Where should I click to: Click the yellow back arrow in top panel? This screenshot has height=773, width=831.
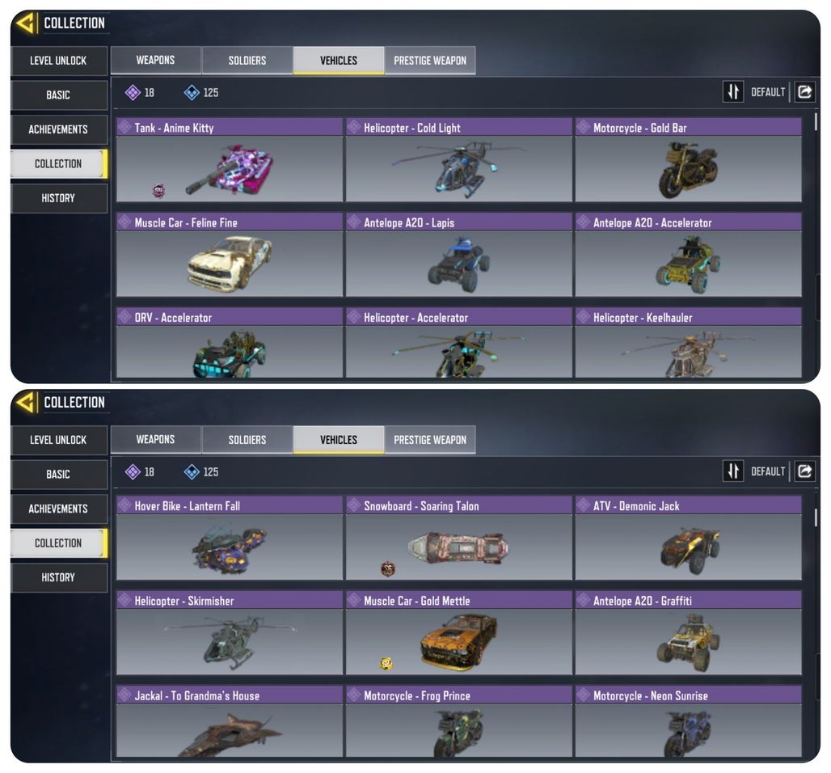25,23
